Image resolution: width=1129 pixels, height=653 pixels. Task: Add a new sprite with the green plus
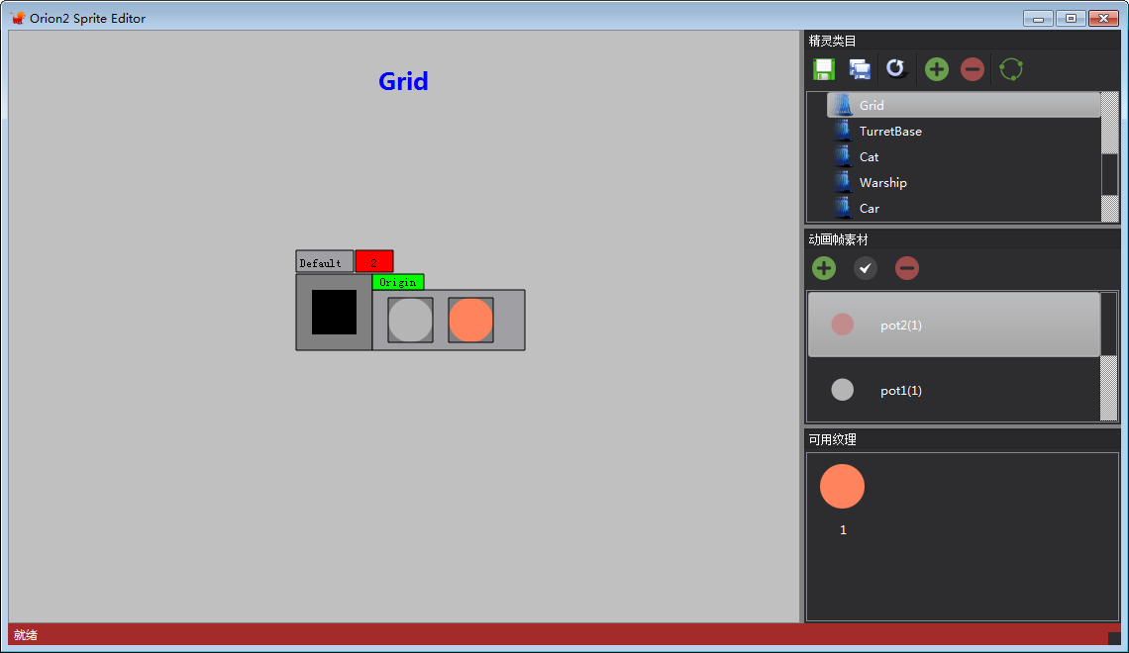(936, 69)
